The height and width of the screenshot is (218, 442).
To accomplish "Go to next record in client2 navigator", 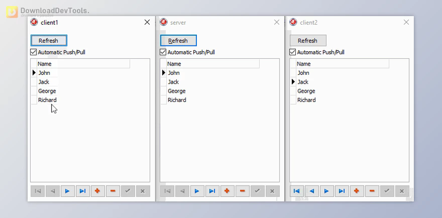I will click(x=326, y=191).
